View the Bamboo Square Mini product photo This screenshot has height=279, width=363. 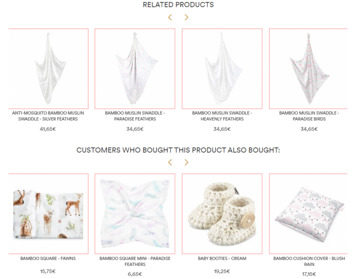click(x=135, y=214)
